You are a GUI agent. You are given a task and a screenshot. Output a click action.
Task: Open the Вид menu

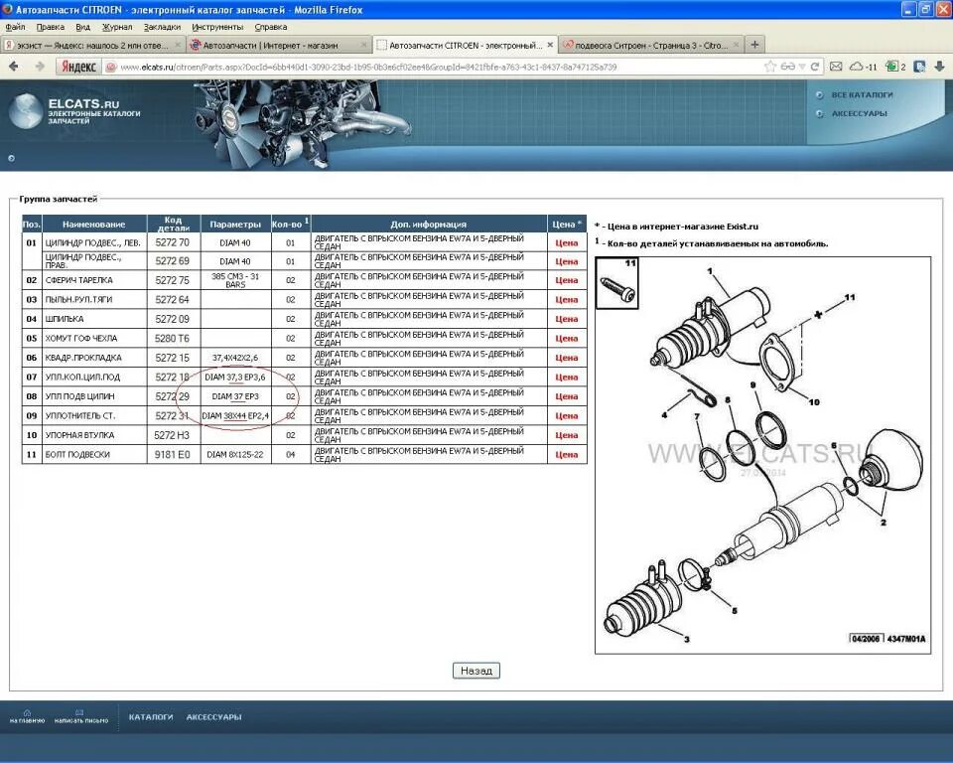tap(82, 27)
